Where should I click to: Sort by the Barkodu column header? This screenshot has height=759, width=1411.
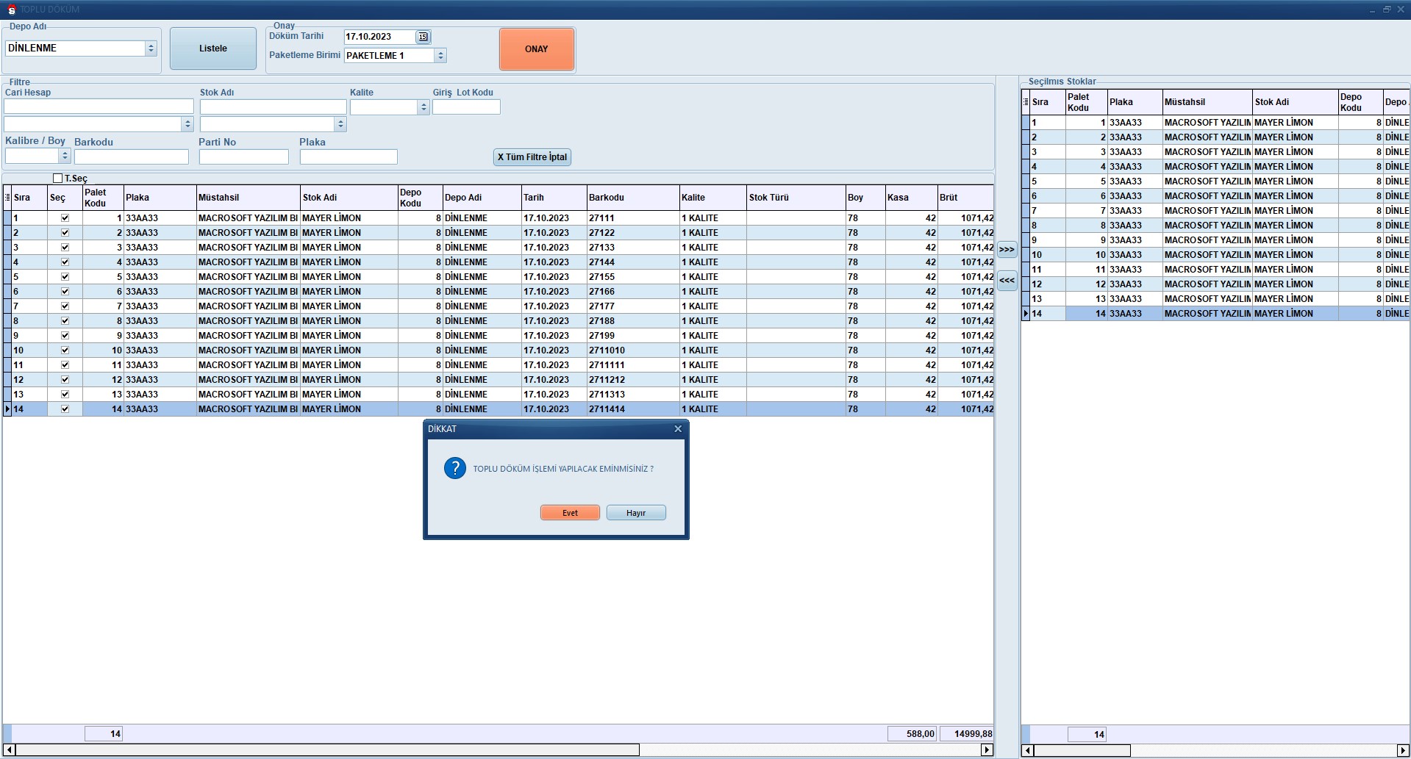632,198
